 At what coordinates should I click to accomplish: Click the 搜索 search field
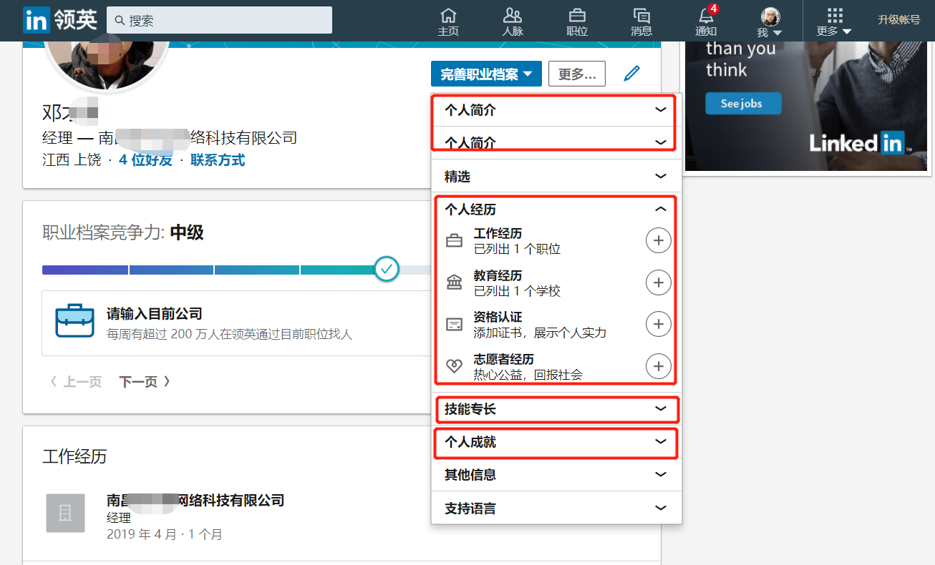point(219,20)
